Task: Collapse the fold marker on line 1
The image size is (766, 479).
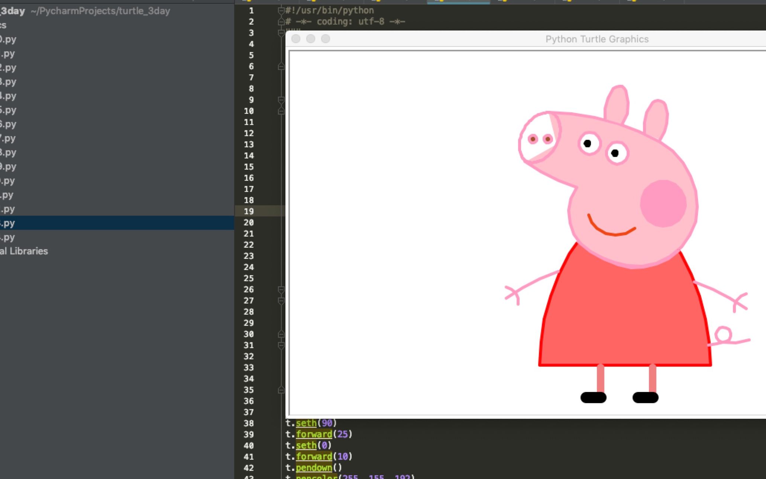Action: click(x=281, y=10)
